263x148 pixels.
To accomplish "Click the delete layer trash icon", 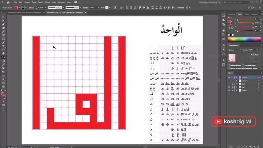I will tap(258, 147).
